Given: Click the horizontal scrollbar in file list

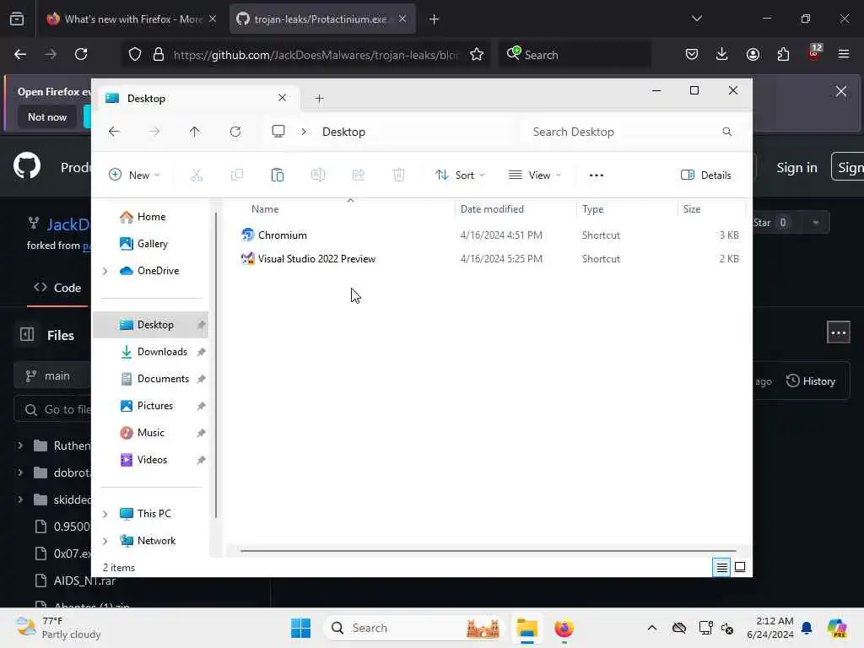Looking at the screenshot, I should (x=489, y=550).
